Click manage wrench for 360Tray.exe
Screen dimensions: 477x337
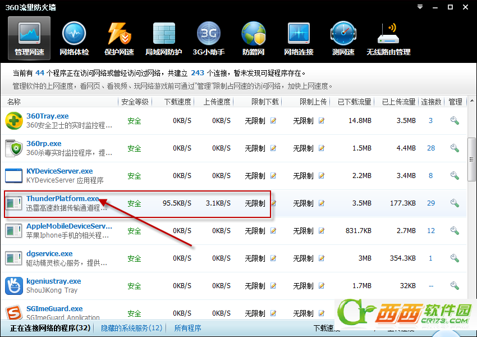(x=455, y=121)
